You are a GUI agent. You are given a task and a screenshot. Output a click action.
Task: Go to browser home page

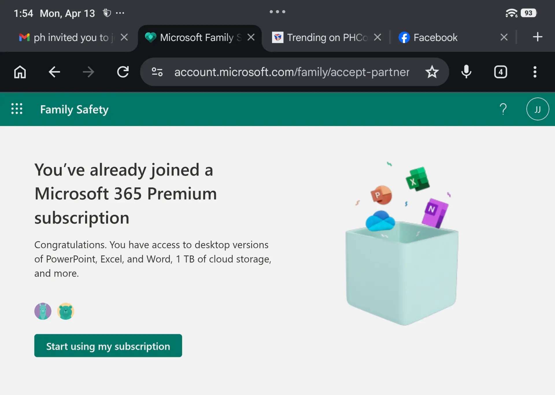click(20, 72)
